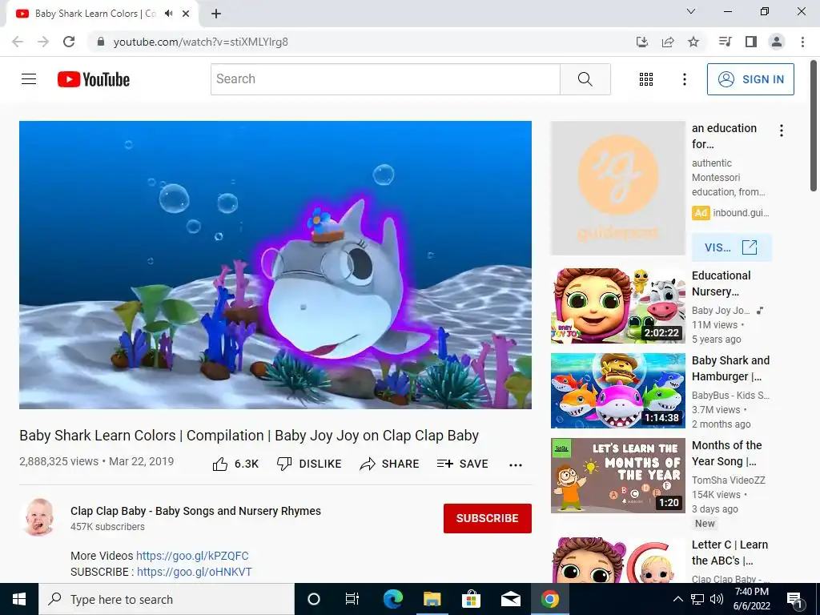Bookmark this page with star icon
Viewport: 820px width, 615px height.
[693, 42]
